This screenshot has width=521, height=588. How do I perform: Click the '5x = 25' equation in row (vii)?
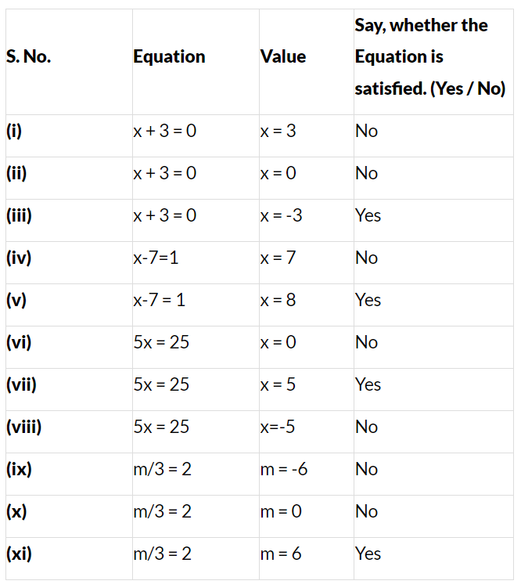pyautogui.click(x=161, y=384)
